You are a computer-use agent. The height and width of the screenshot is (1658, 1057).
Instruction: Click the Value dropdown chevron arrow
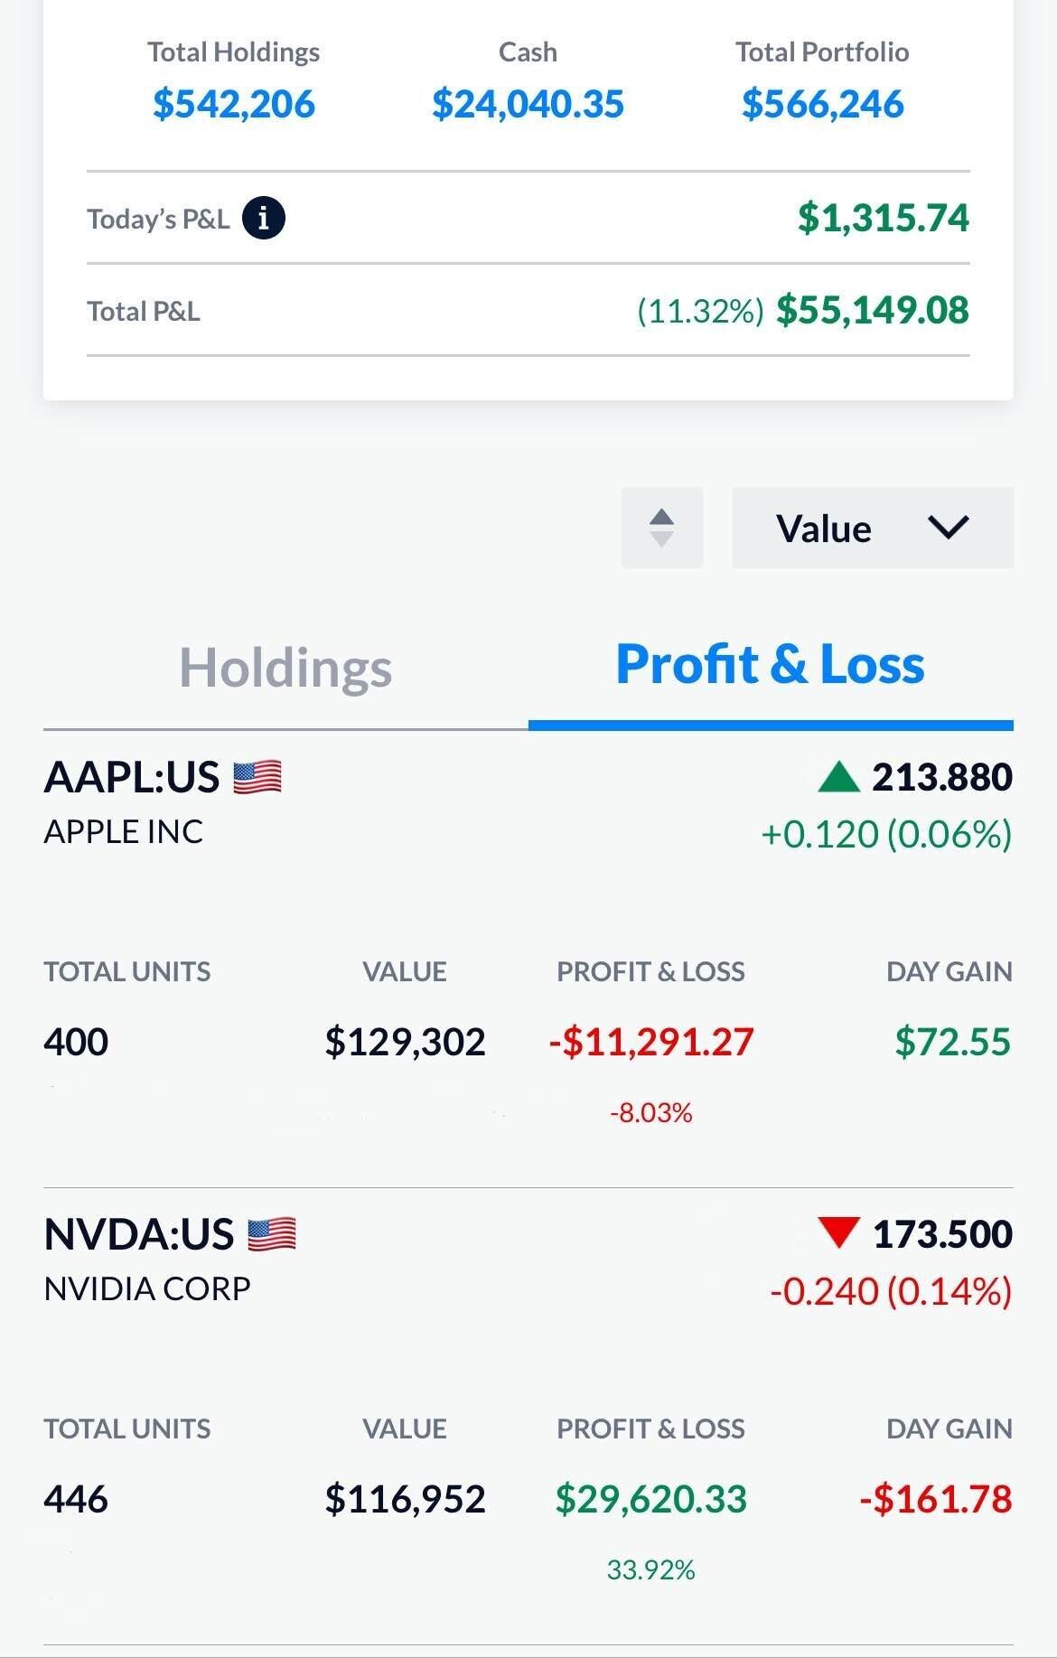click(949, 528)
